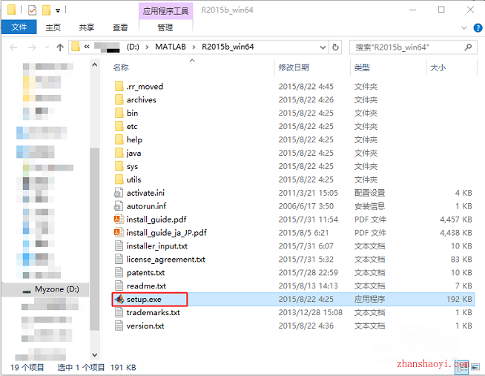
Task: Select the activate.ini file name
Action: 145,193
